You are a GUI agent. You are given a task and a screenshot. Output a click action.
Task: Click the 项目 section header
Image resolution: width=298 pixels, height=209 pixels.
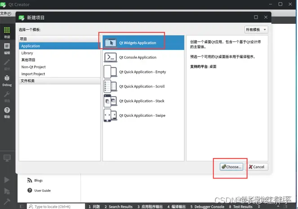(59, 39)
